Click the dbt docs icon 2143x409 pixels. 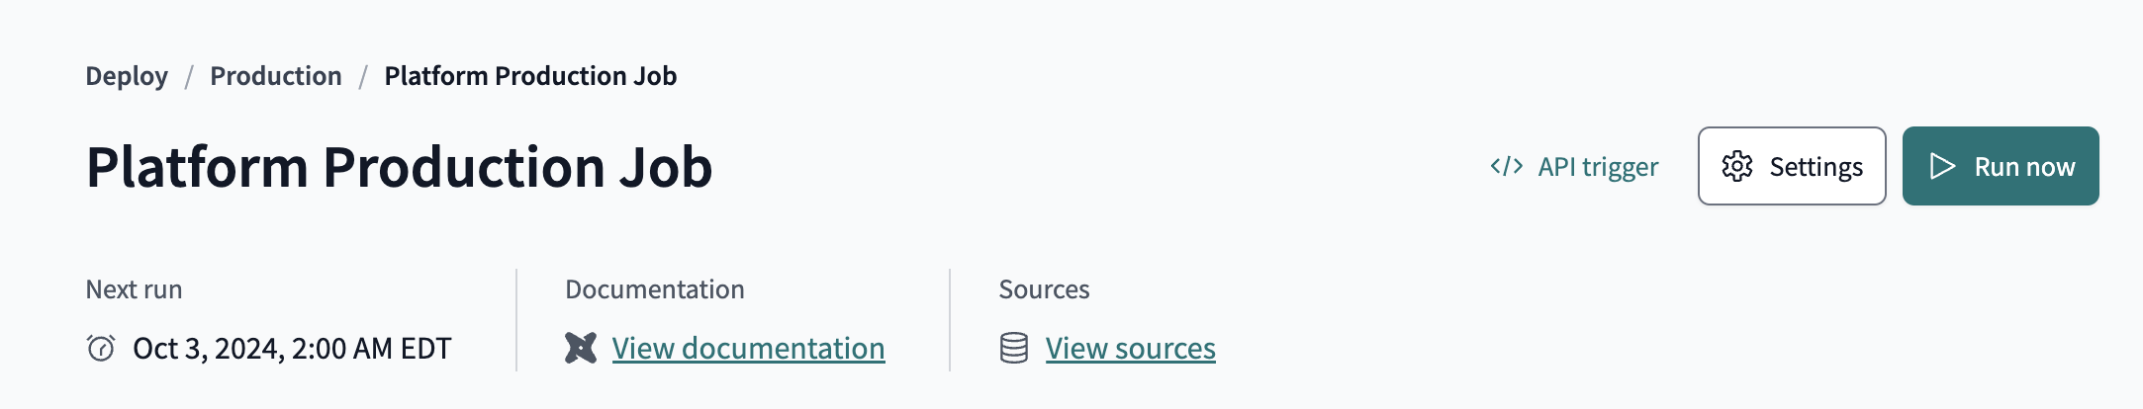(x=581, y=348)
